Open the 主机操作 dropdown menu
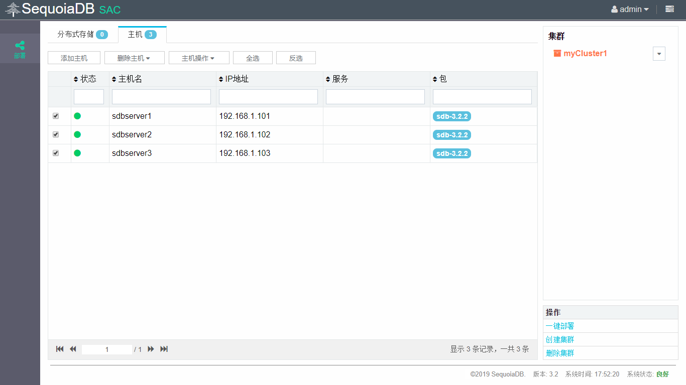 coord(198,58)
